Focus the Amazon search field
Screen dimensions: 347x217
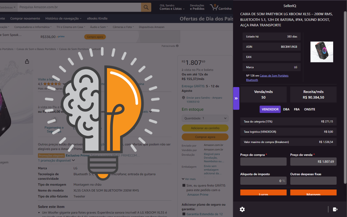79,7
